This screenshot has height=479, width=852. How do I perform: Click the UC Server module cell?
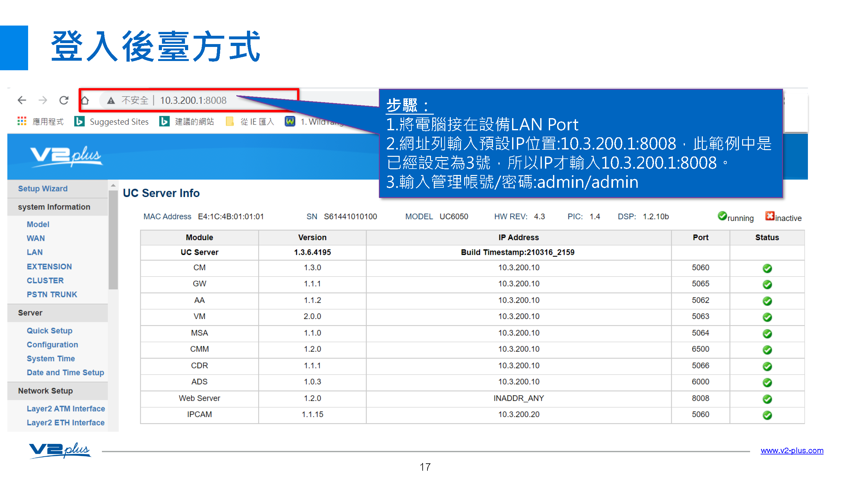tap(199, 252)
